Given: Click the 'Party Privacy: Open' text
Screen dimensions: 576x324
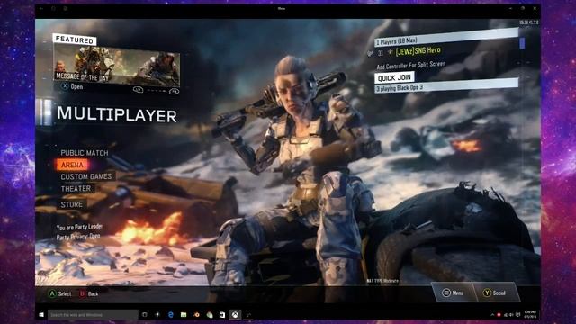Looking at the screenshot, I should pyautogui.click(x=78, y=237).
